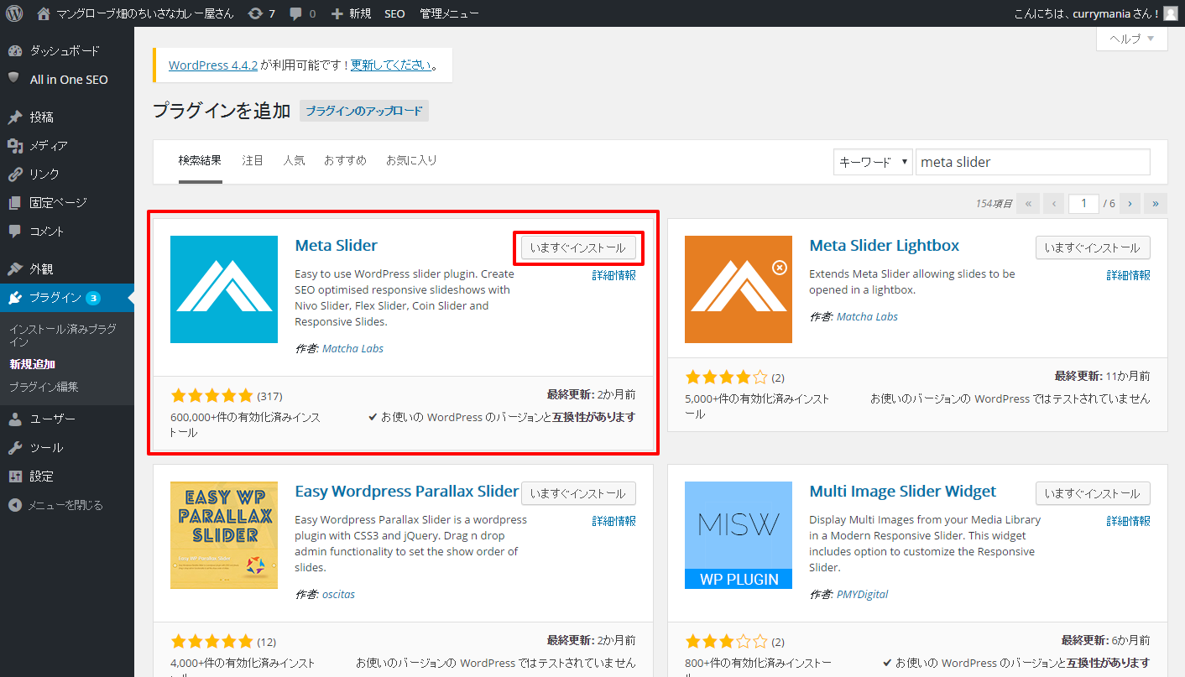Click the WordPress logo icon in admin bar
This screenshot has width=1185, height=677.
tap(14, 13)
